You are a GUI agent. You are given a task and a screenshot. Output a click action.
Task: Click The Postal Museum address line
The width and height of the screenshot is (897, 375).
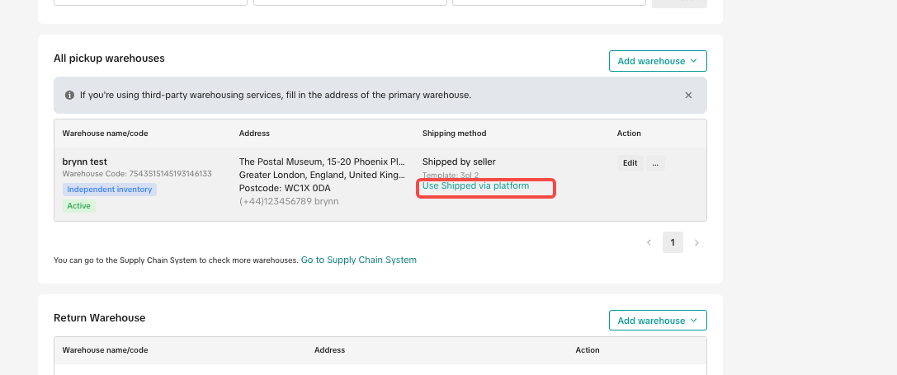coord(322,162)
